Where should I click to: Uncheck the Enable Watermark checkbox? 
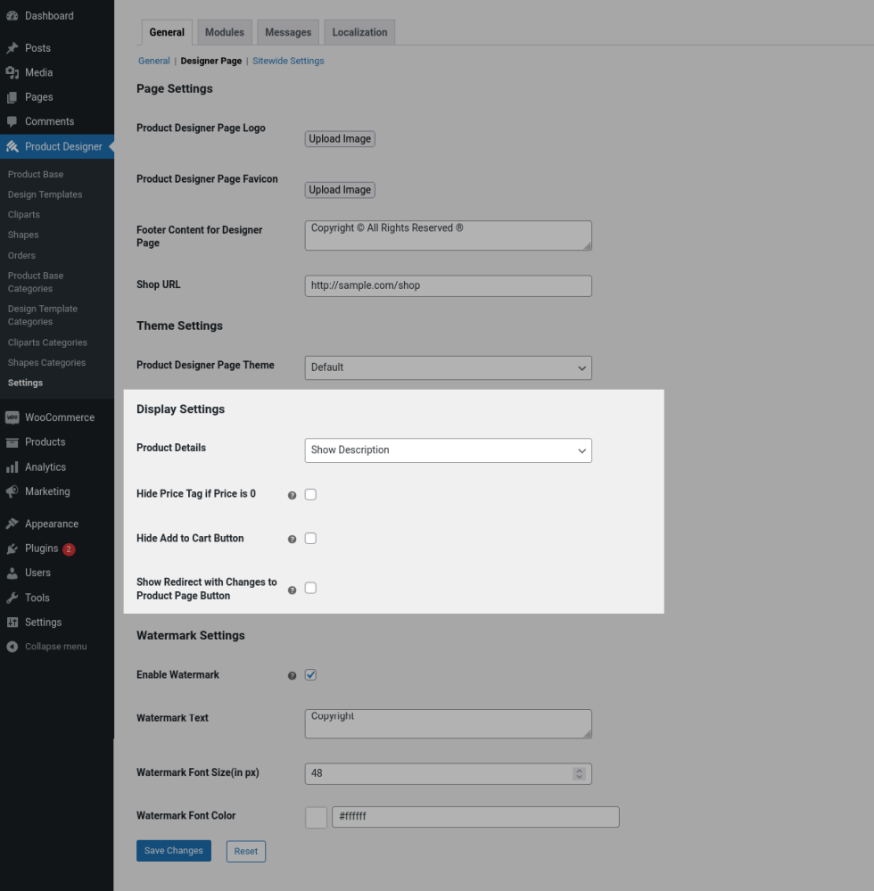tap(310, 675)
